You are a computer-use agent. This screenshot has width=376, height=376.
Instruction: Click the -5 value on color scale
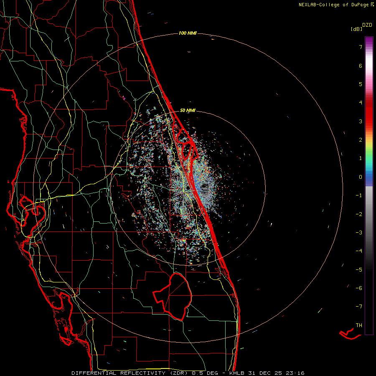click(359, 270)
